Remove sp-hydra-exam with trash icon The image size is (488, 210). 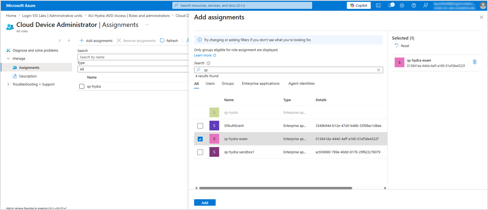click(x=475, y=62)
